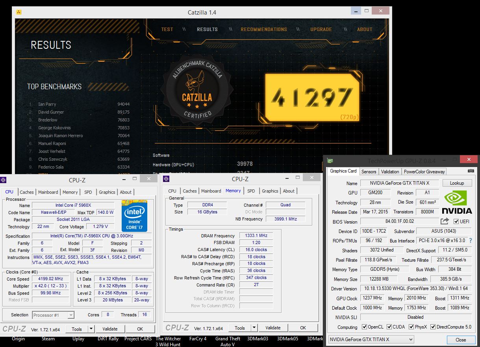Click the Hardware (GPU+CPU) score 39978

tap(245, 164)
